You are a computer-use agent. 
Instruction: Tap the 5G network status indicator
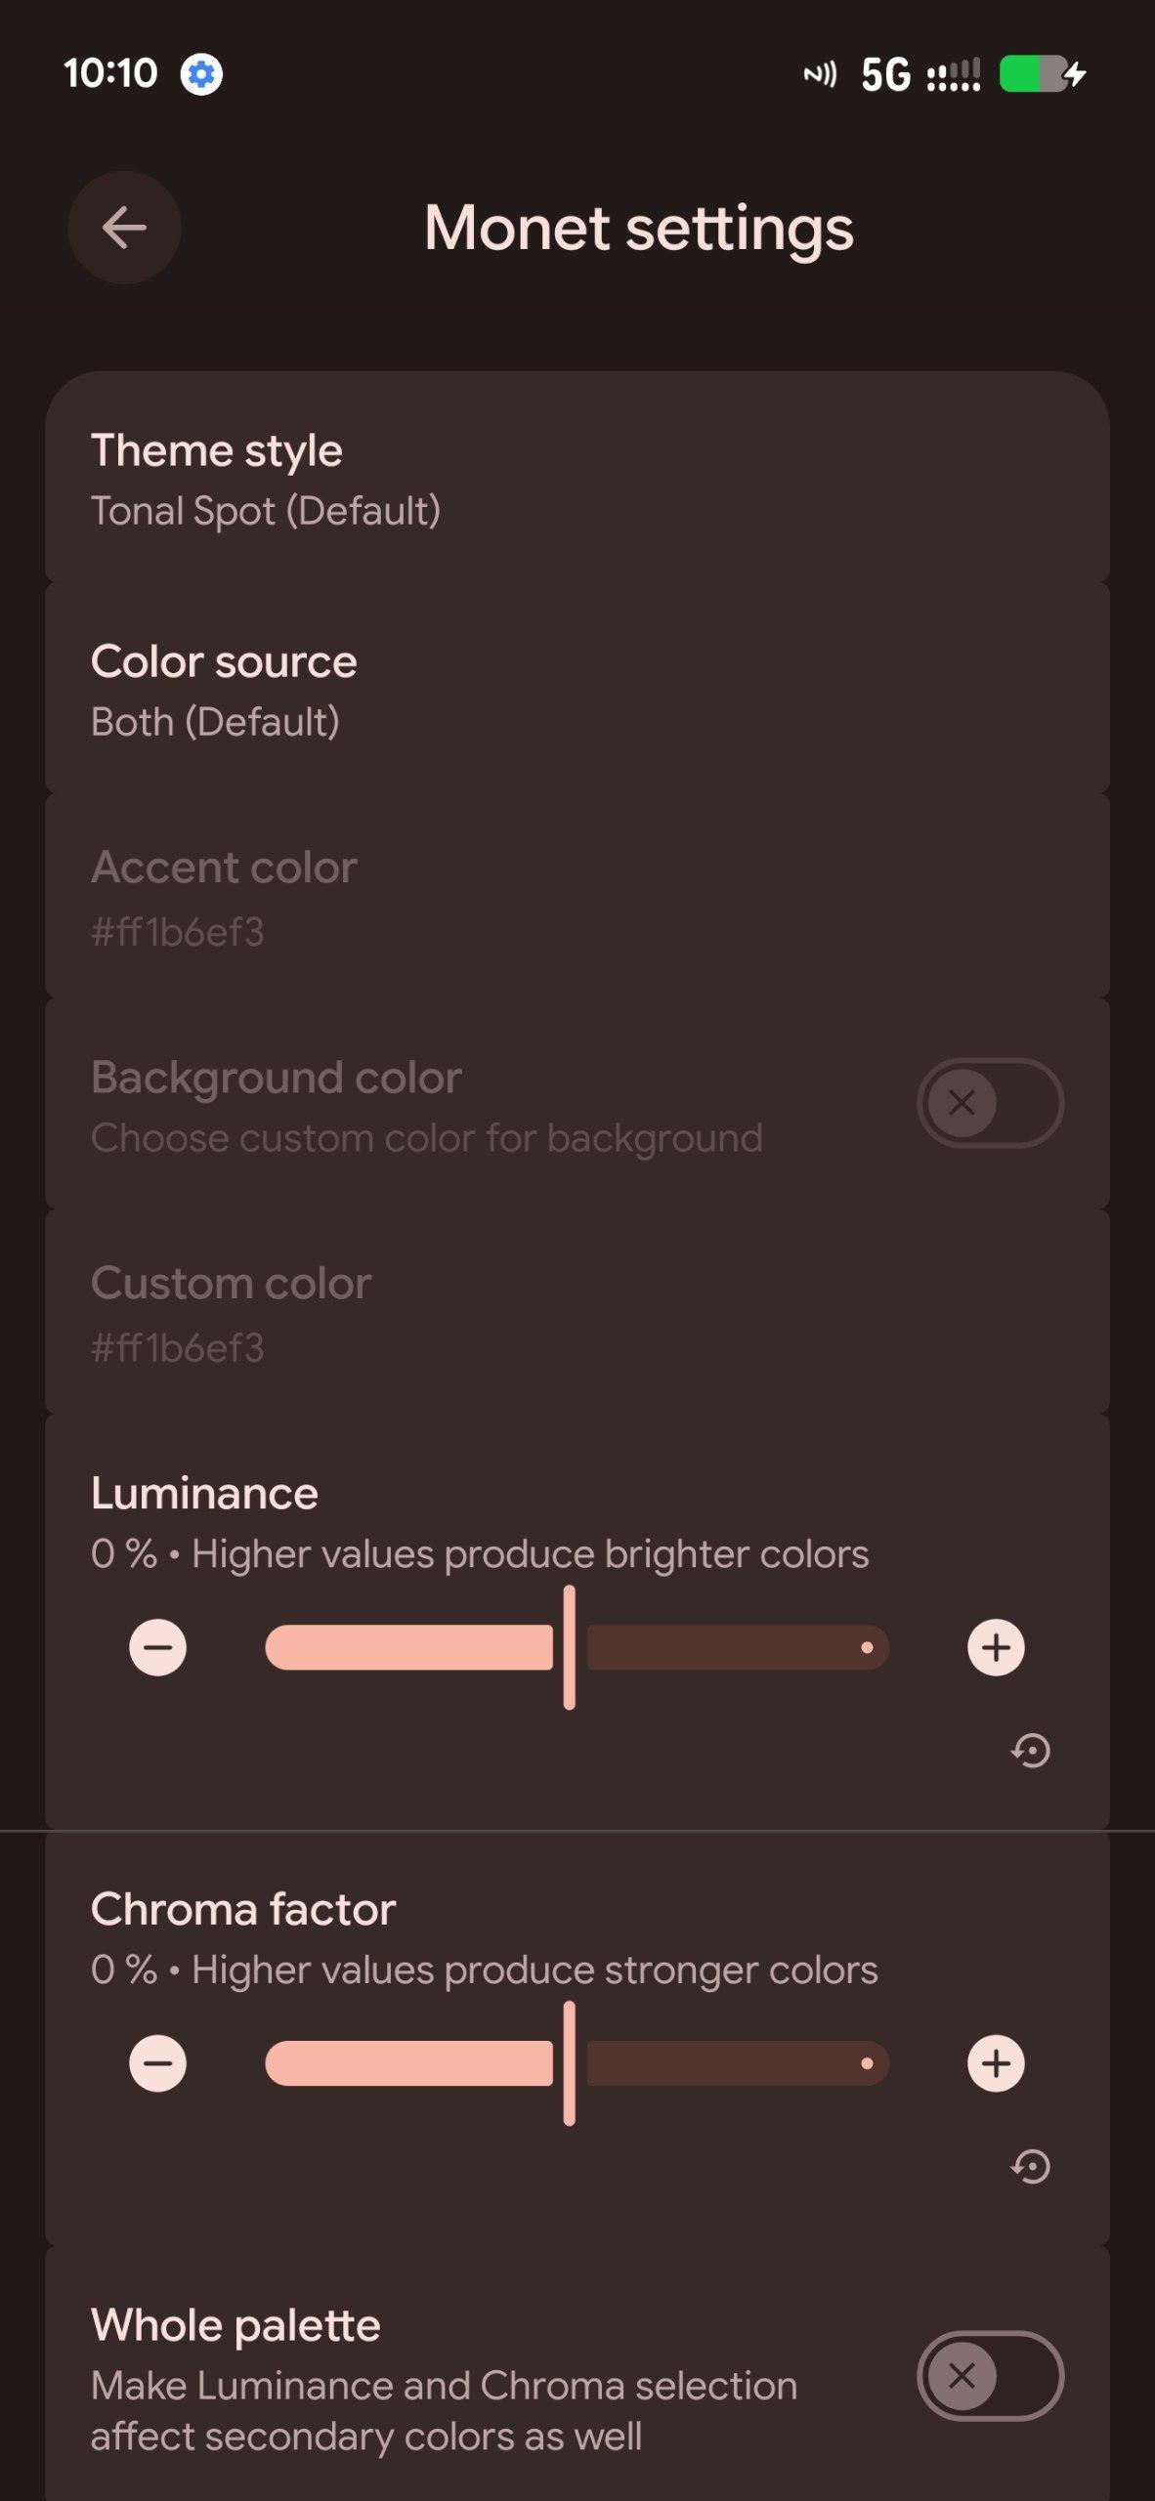click(885, 74)
